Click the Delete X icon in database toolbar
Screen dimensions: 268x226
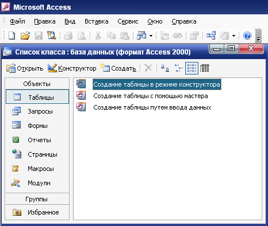[x=148, y=68]
